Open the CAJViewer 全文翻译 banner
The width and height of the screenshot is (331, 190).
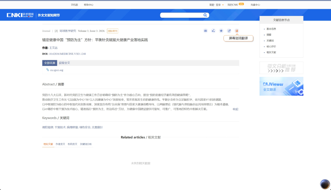click(x=281, y=86)
